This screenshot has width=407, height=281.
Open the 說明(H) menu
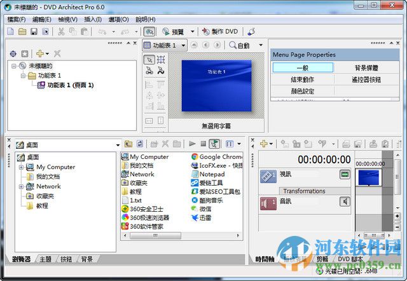(x=146, y=20)
